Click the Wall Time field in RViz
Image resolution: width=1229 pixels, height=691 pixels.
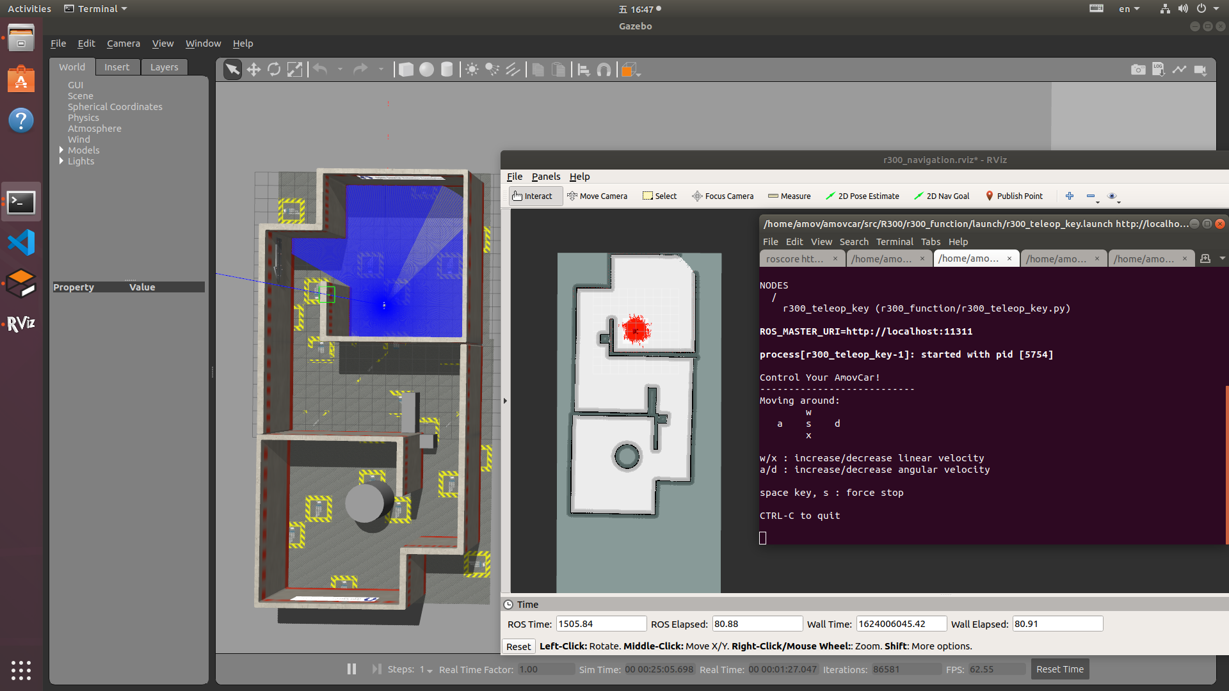pyautogui.click(x=901, y=624)
